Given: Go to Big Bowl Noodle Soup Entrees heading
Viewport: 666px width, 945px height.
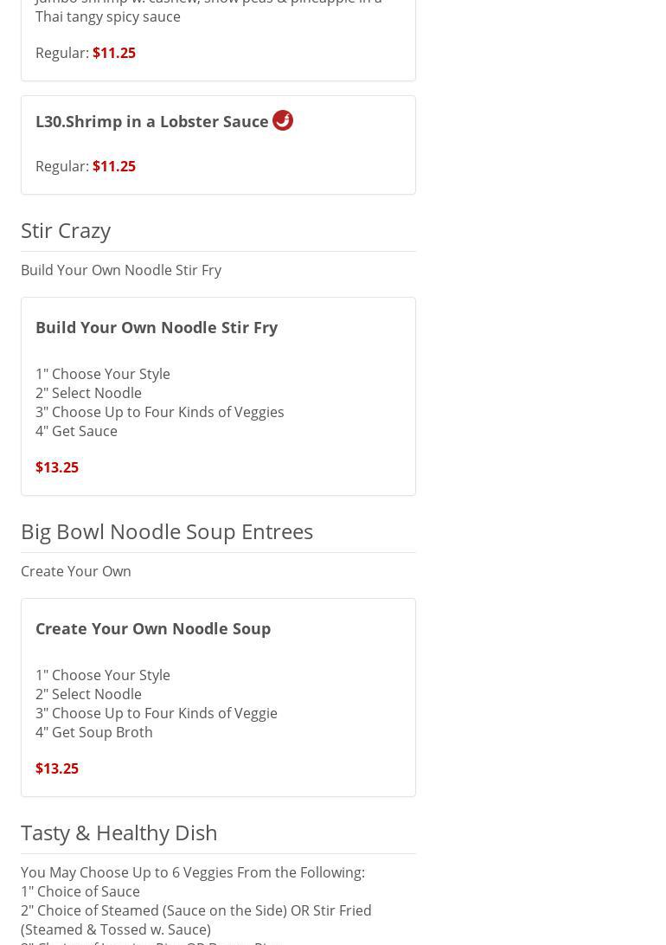Looking at the screenshot, I should tap(167, 531).
